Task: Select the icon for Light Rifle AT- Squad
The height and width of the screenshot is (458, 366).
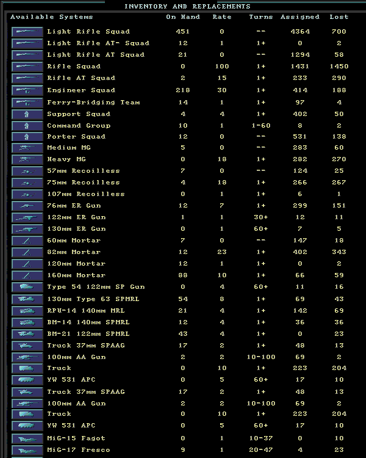Action: 27,43
